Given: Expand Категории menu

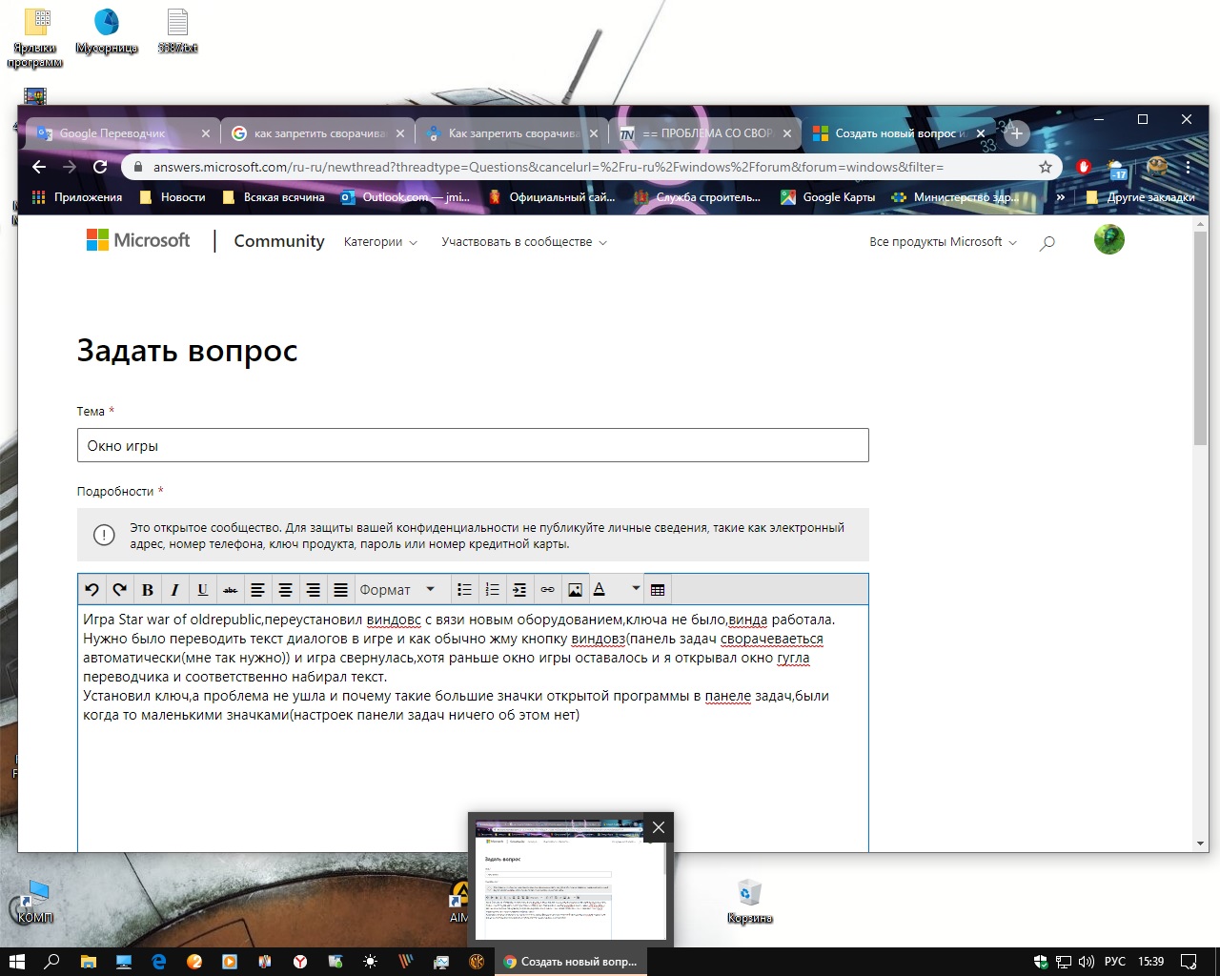Looking at the screenshot, I should point(380,242).
